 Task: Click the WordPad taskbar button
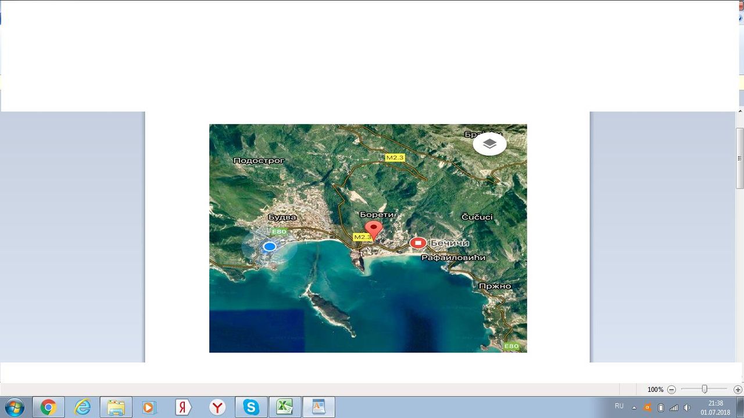[319, 407]
